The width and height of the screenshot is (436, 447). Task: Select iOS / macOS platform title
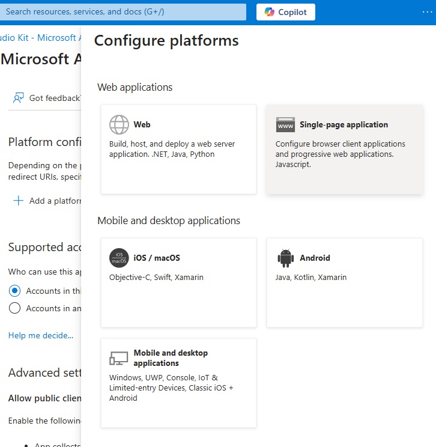click(x=156, y=258)
